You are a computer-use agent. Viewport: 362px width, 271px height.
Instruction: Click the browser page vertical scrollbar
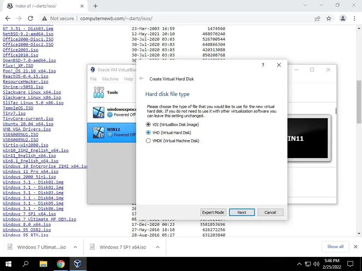point(359,101)
